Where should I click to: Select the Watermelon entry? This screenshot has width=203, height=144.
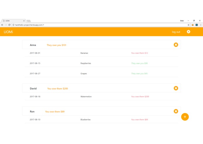pyautogui.click(x=86, y=96)
